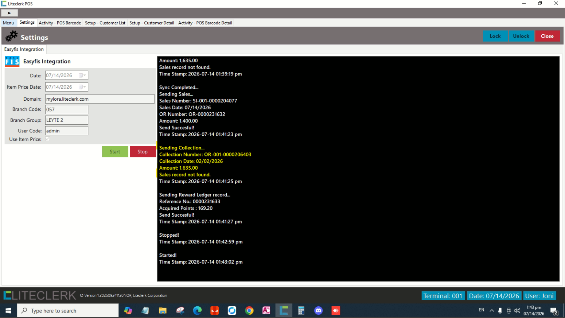This screenshot has width=565, height=318.
Task: Open the Windows Start menu
Action: pos(8,311)
